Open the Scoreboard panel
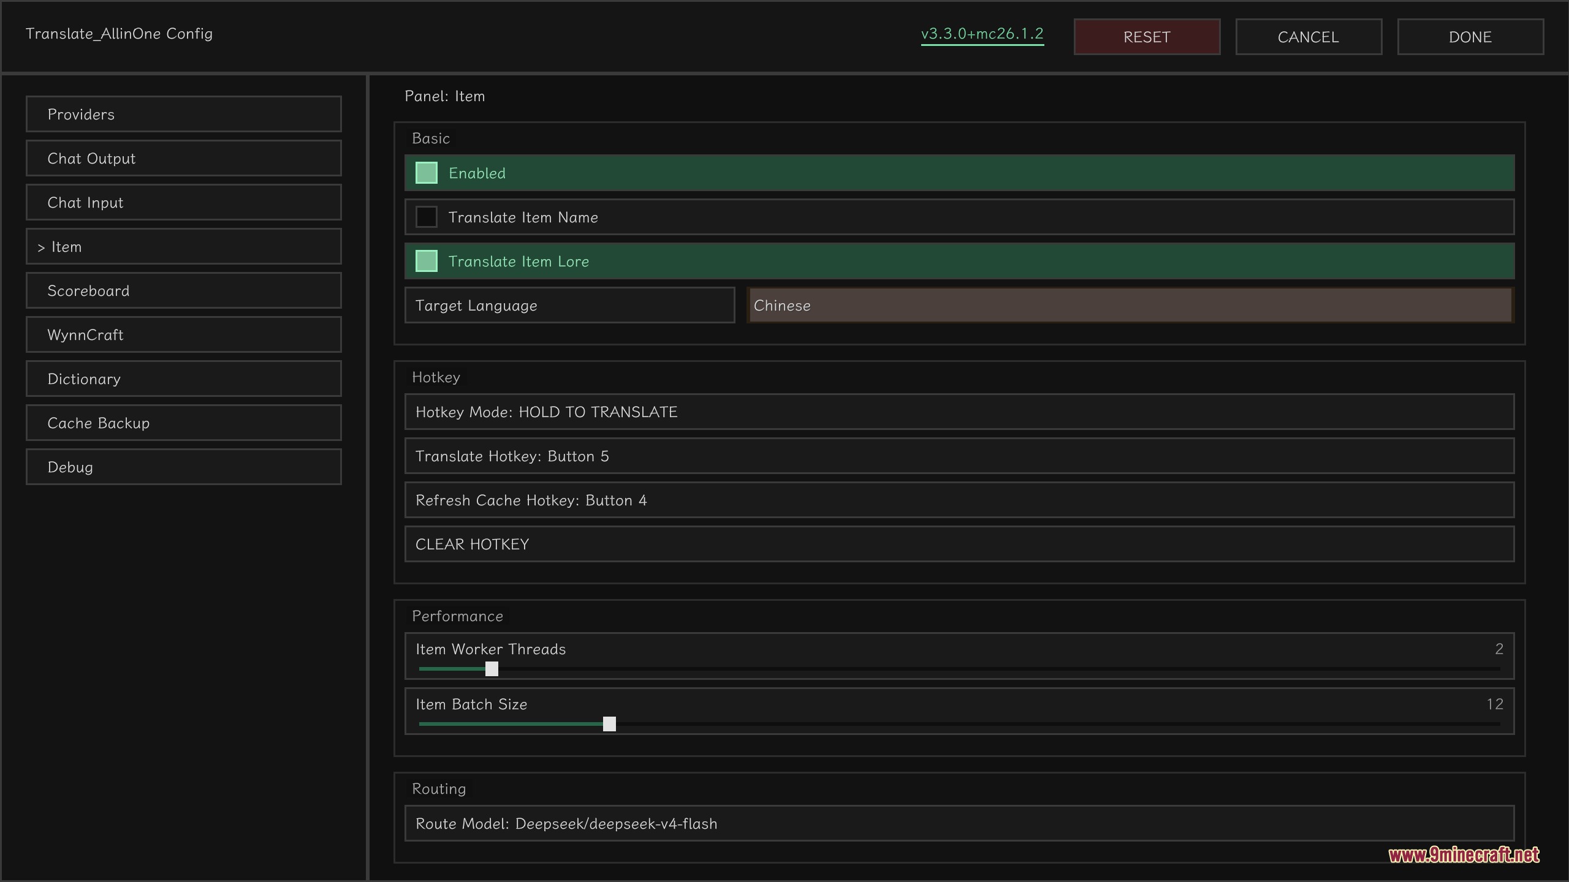This screenshot has width=1569, height=882. (x=183, y=290)
